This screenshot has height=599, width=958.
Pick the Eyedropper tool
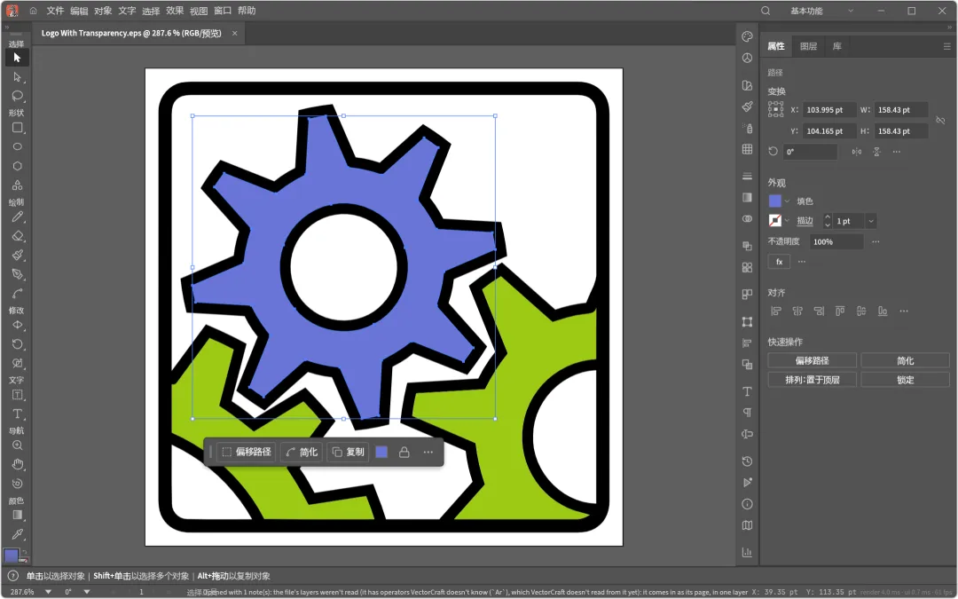pyautogui.click(x=17, y=534)
